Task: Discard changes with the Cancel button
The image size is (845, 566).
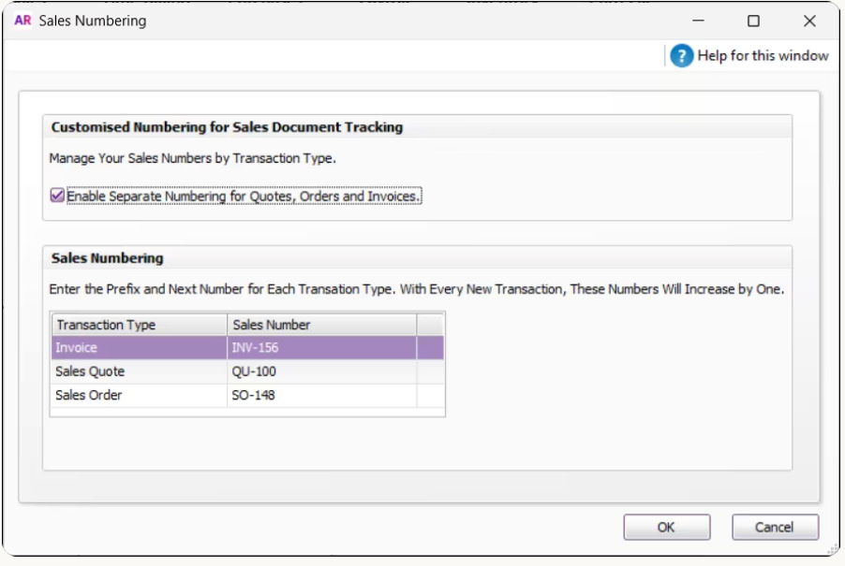Action: (775, 528)
